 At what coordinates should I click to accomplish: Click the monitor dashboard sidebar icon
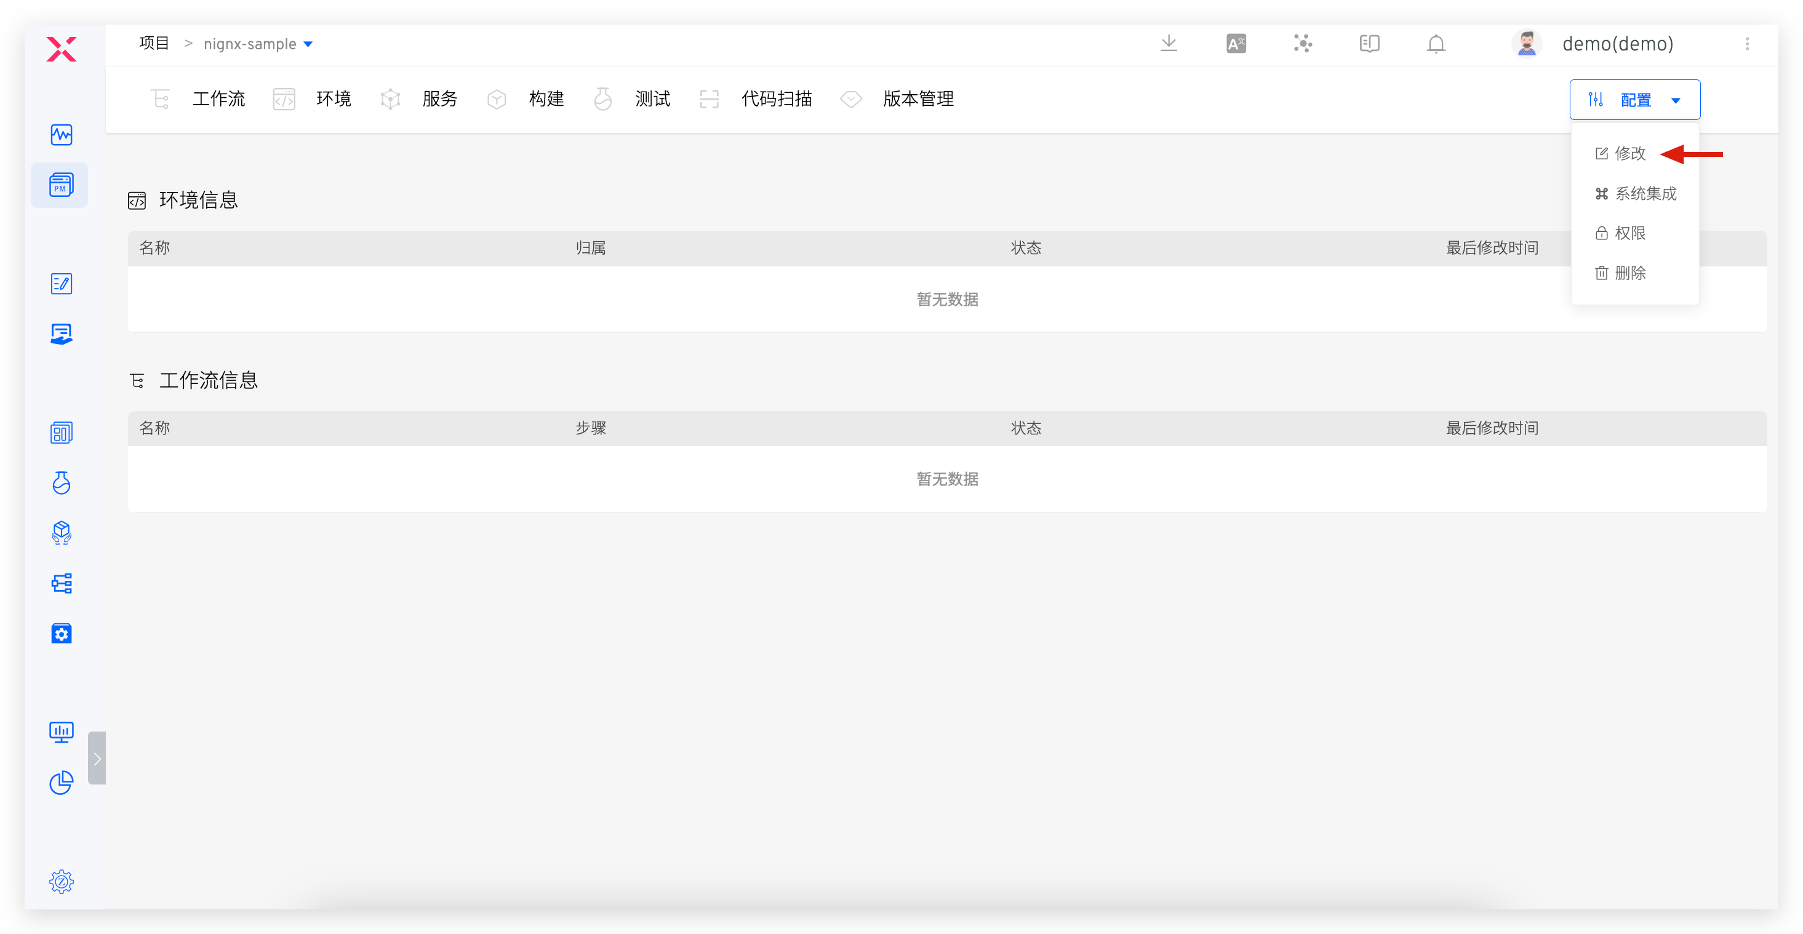[61, 732]
